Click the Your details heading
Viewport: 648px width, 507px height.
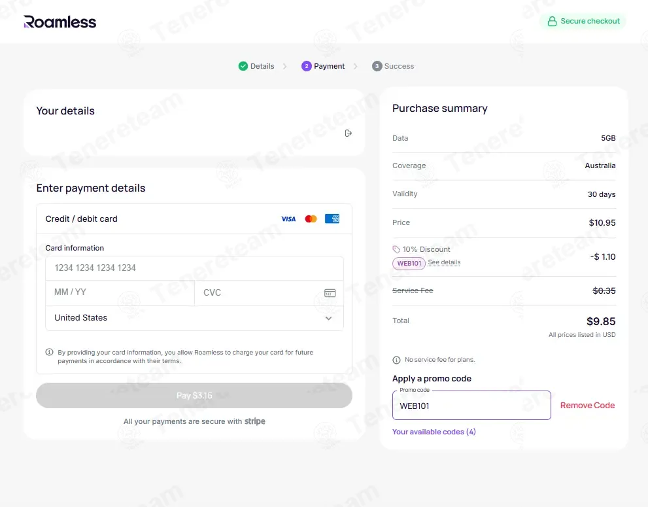tap(65, 111)
